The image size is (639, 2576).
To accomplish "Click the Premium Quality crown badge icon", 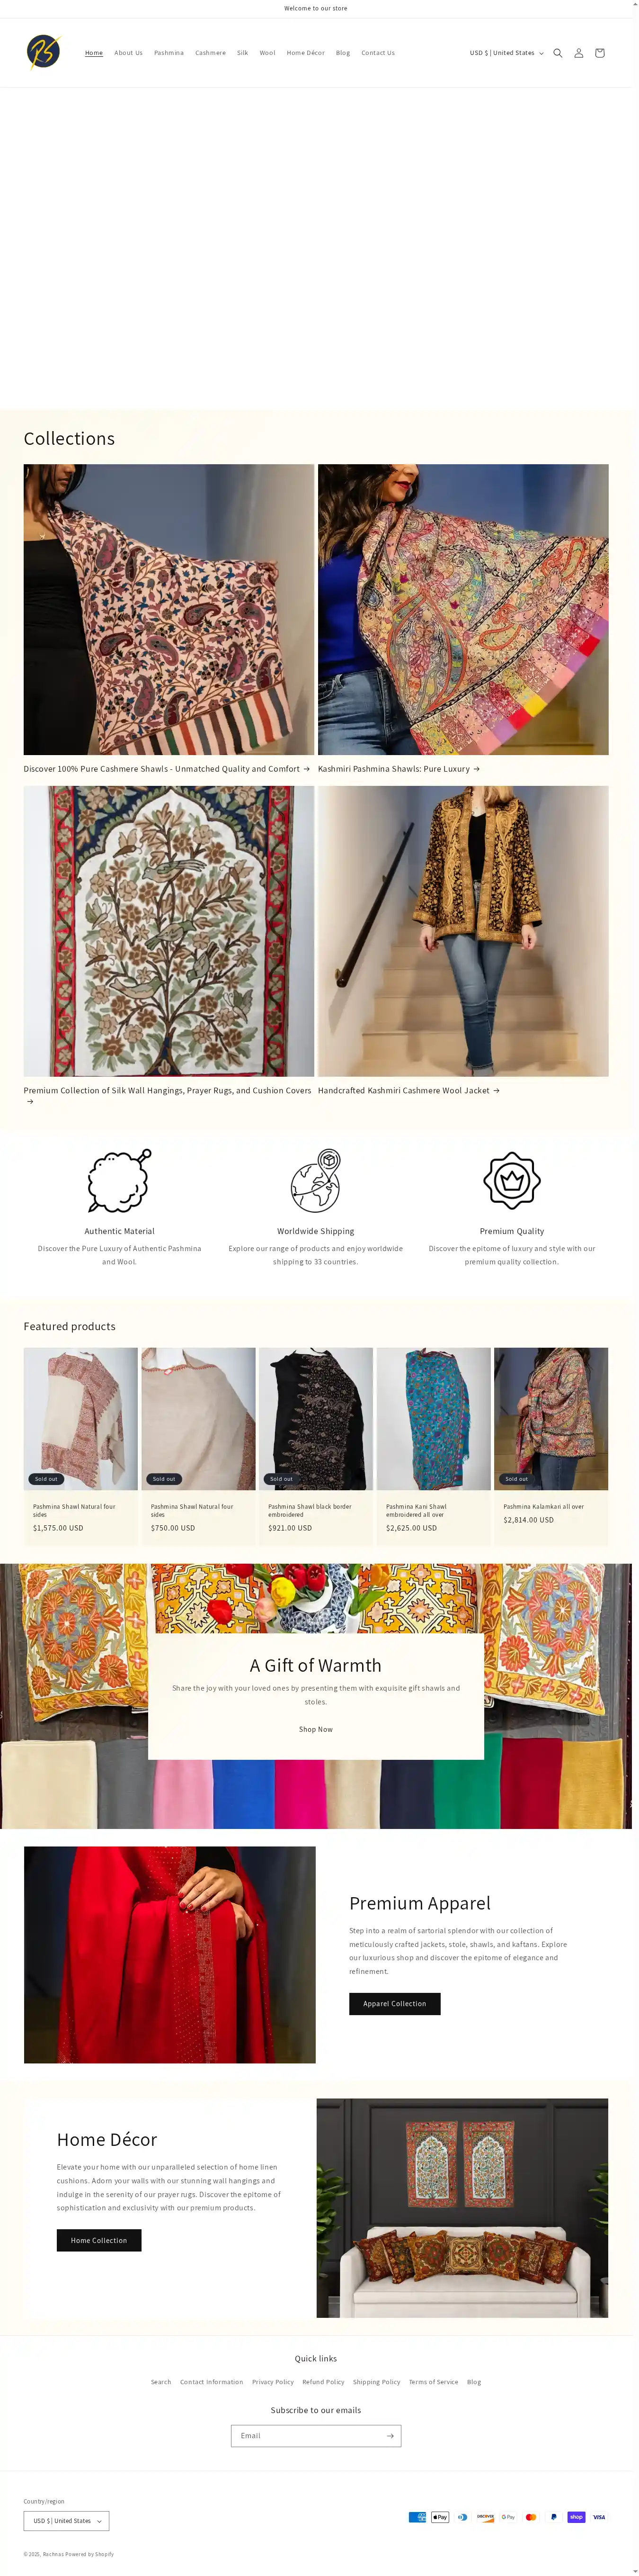I will tap(512, 1181).
